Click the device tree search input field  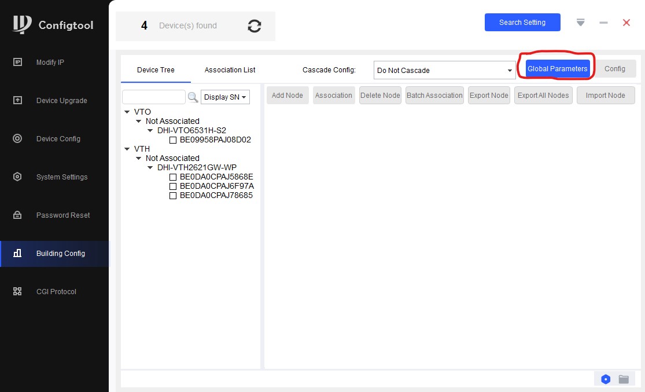click(x=153, y=97)
